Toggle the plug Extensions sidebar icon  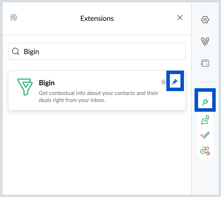(x=205, y=102)
